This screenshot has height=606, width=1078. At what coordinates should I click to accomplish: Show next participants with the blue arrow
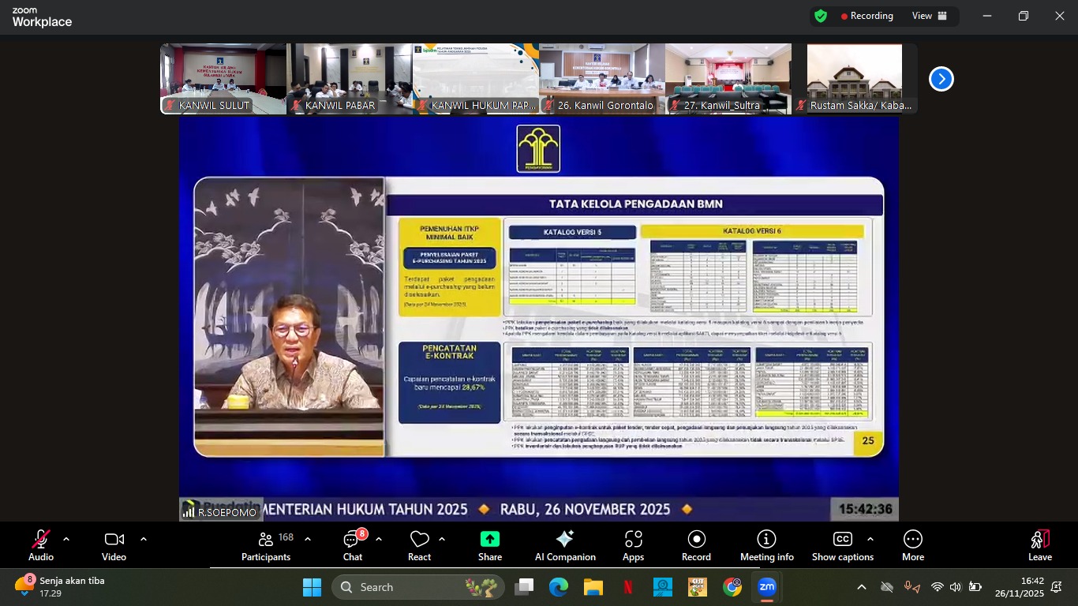click(941, 79)
